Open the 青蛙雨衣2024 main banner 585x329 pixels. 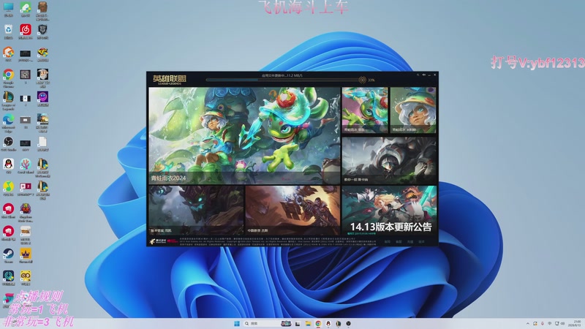tap(244, 135)
